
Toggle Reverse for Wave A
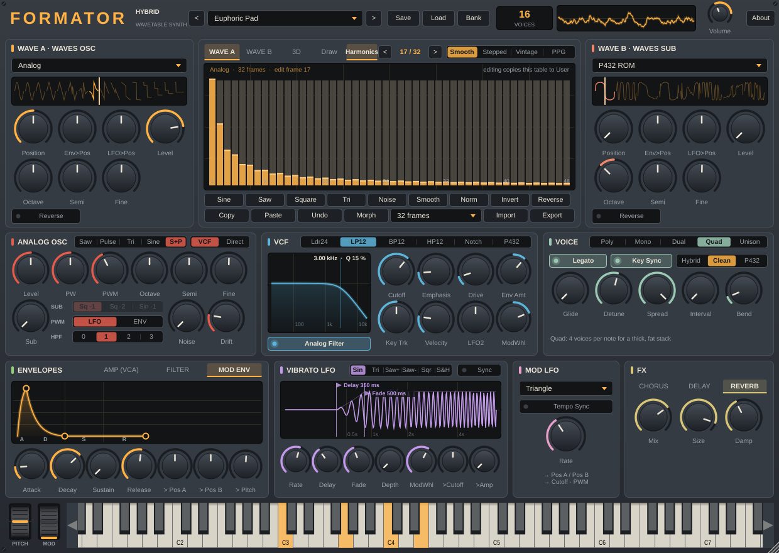[46, 216]
